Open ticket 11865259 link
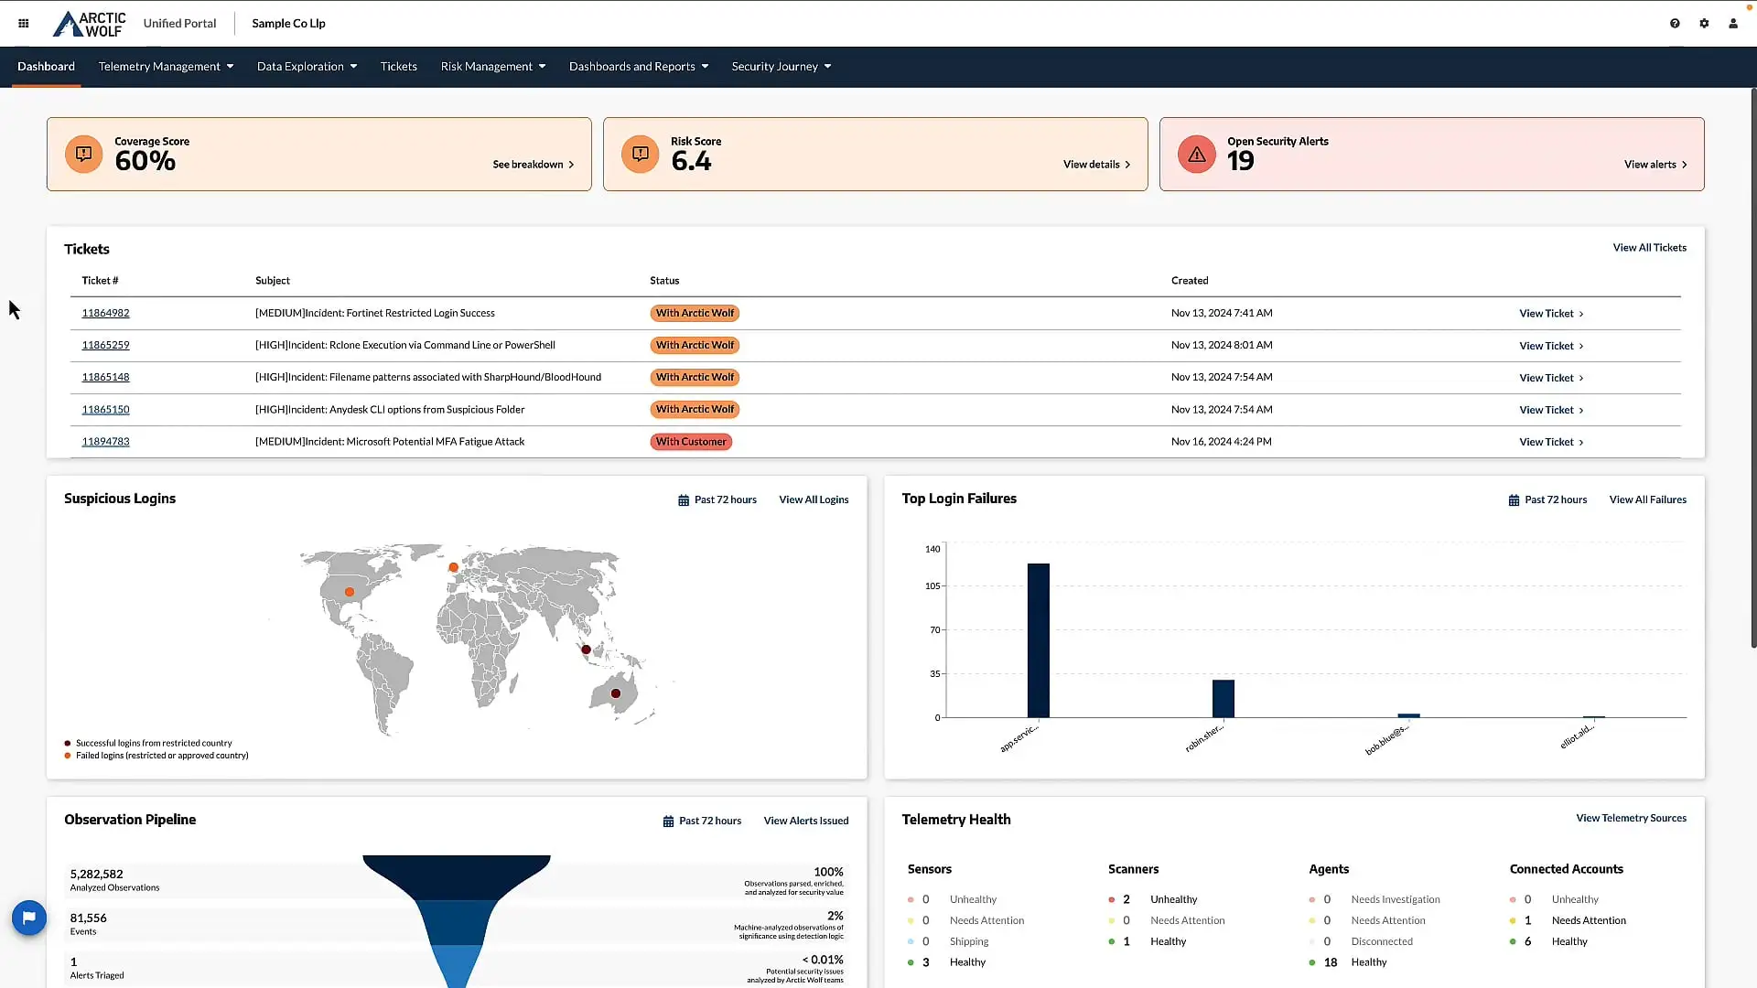 pyautogui.click(x=105, y=345)
